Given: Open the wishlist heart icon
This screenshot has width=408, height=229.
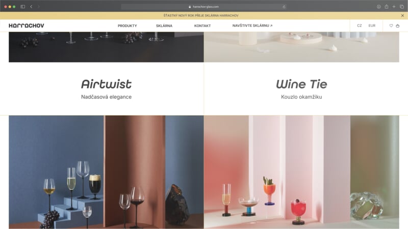Looking at the screenshot, I should (391, 26).
